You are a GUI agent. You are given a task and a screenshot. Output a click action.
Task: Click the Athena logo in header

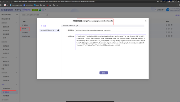pos(7,10)
